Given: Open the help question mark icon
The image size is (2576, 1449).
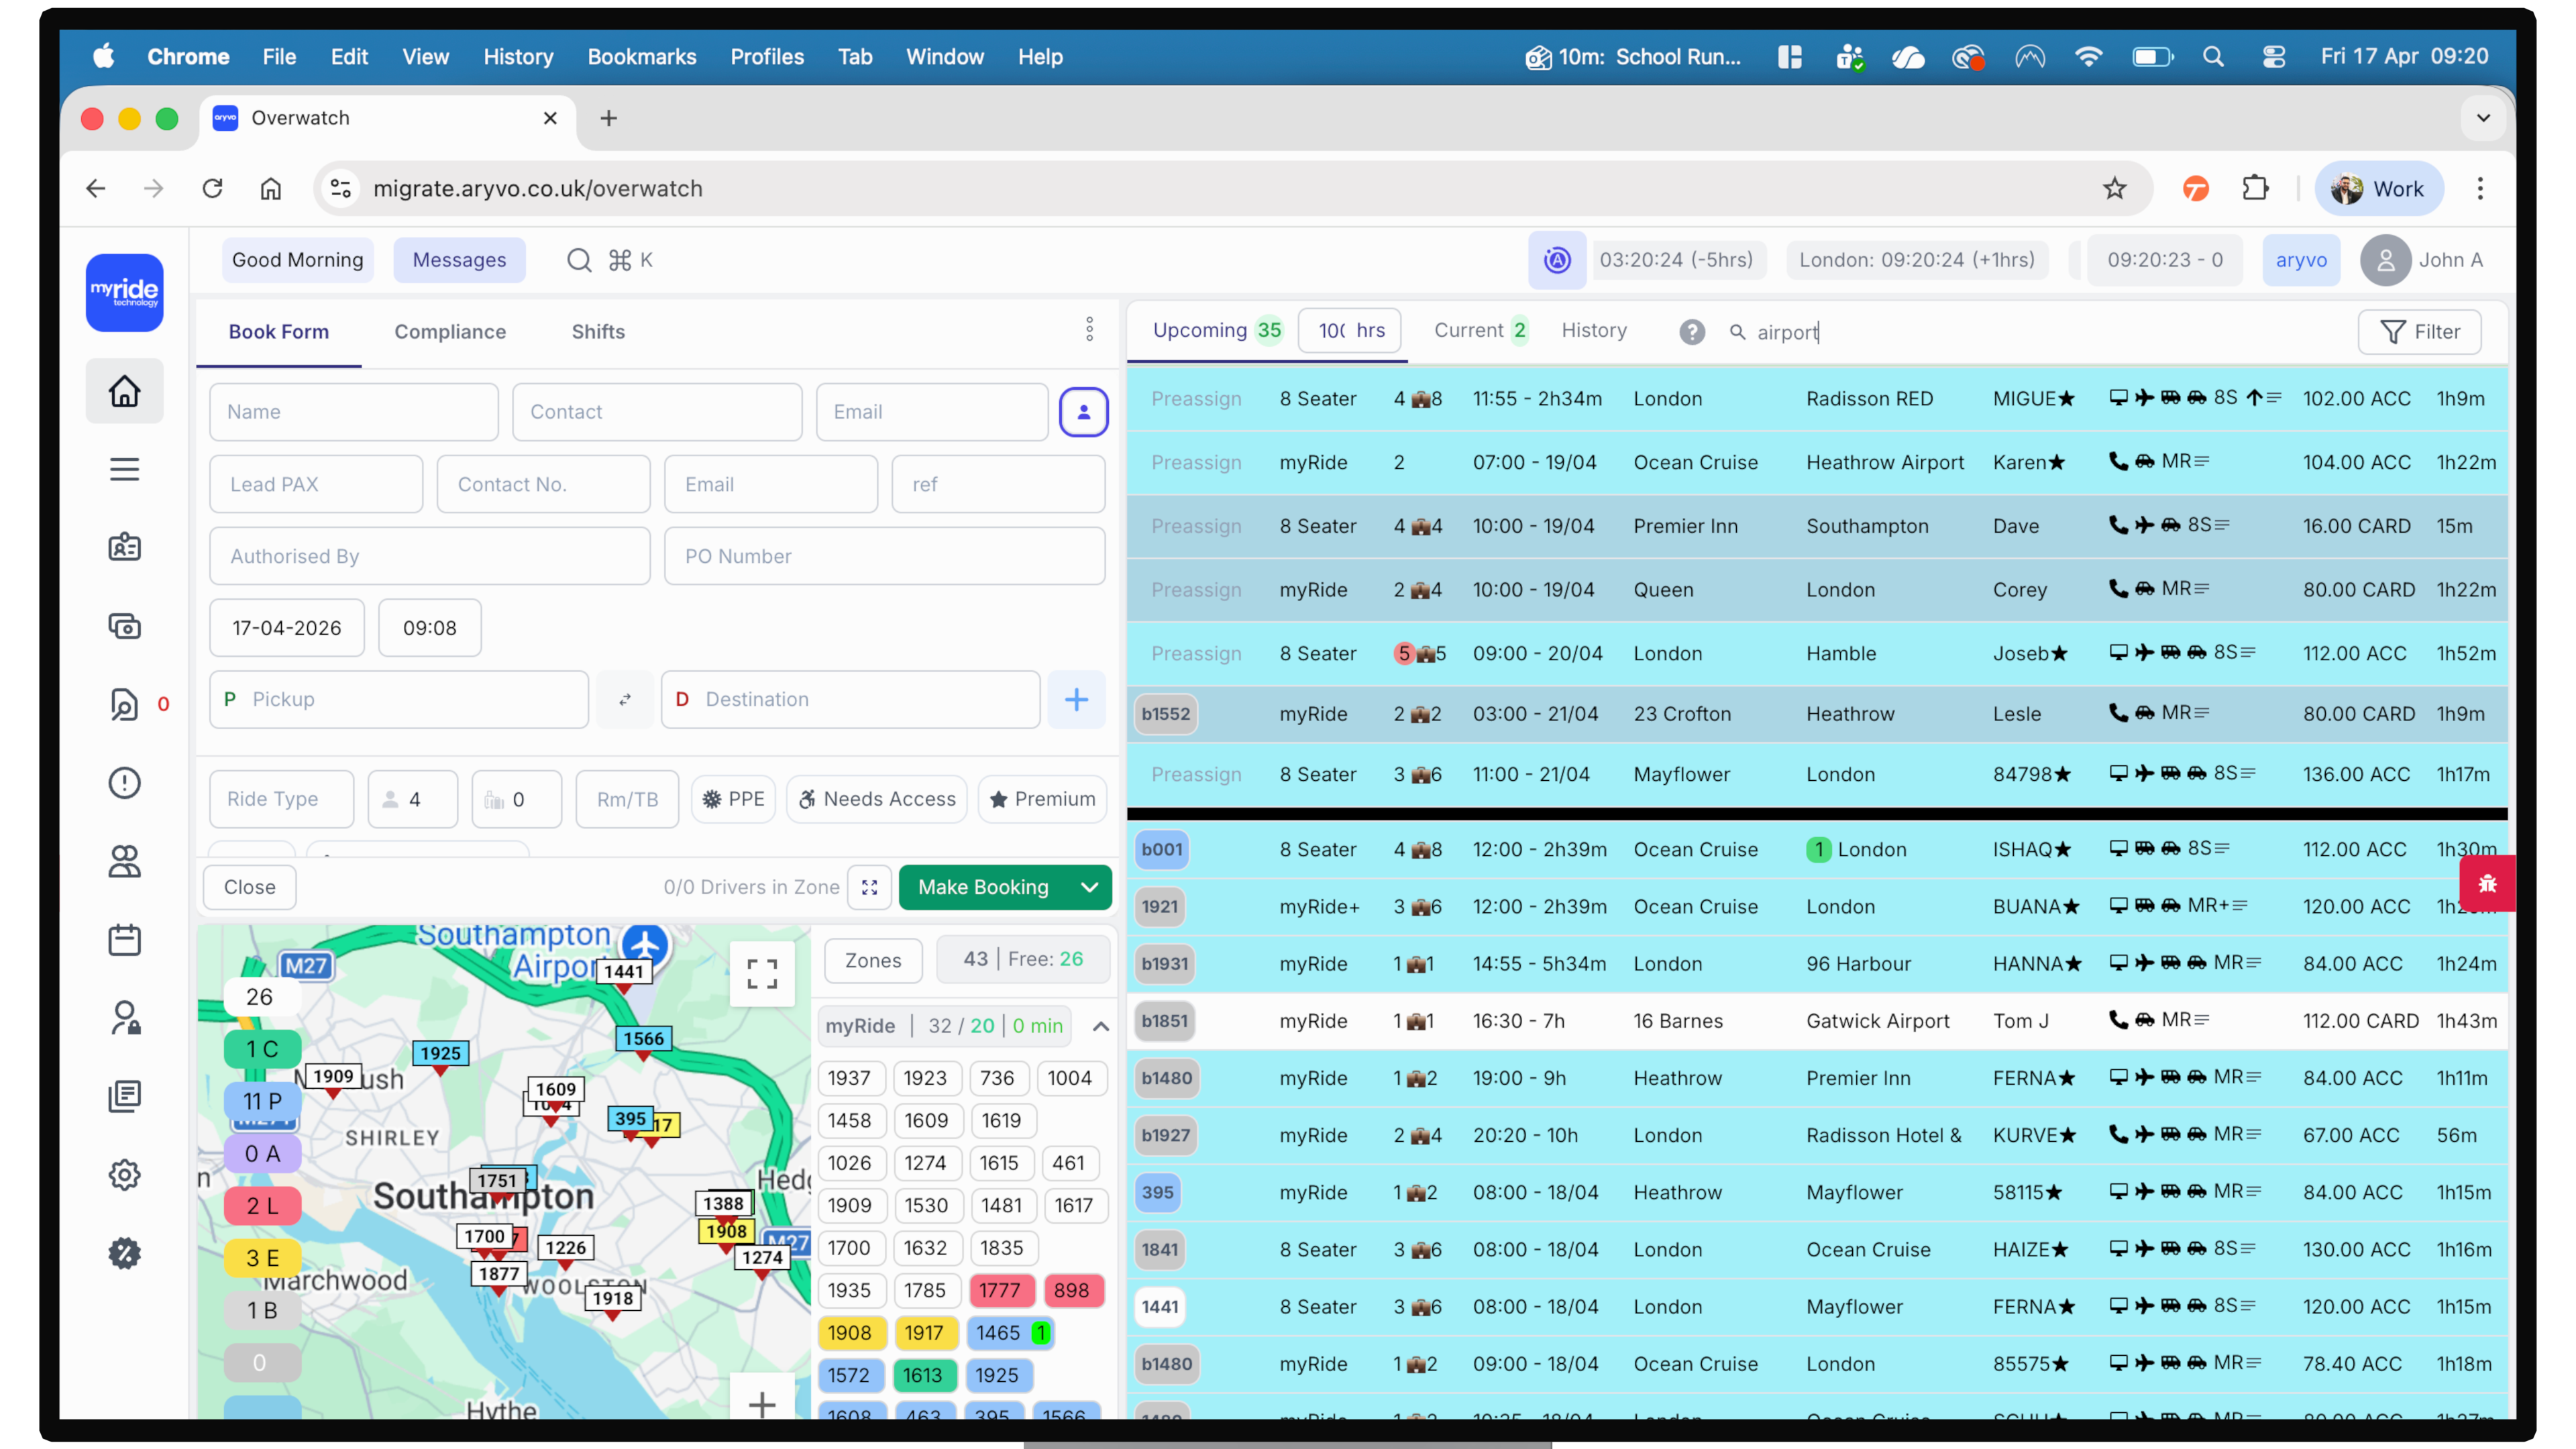Looking at the screenshot, I should pyautogui.click(x=1691, y=332).
